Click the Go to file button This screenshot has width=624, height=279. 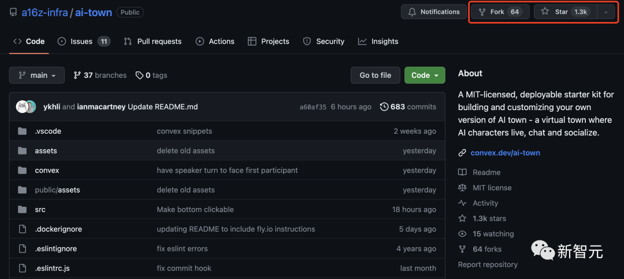(376, 75)
